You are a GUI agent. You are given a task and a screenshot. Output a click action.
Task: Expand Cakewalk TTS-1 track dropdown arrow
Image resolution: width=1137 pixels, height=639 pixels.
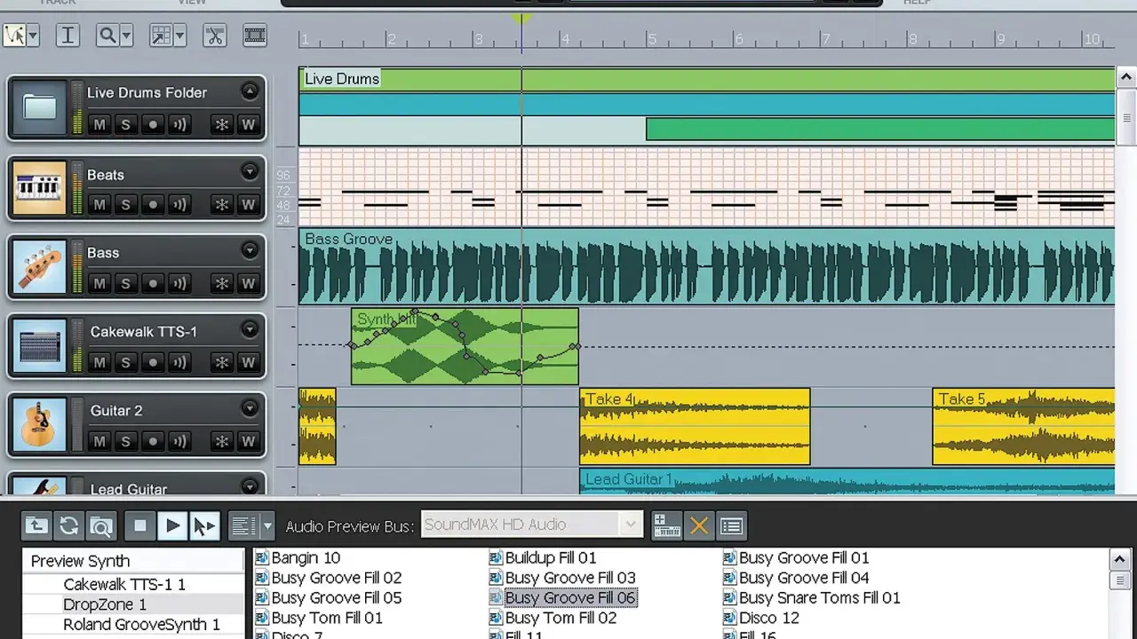pyautogui.click(x=250, y=330)
